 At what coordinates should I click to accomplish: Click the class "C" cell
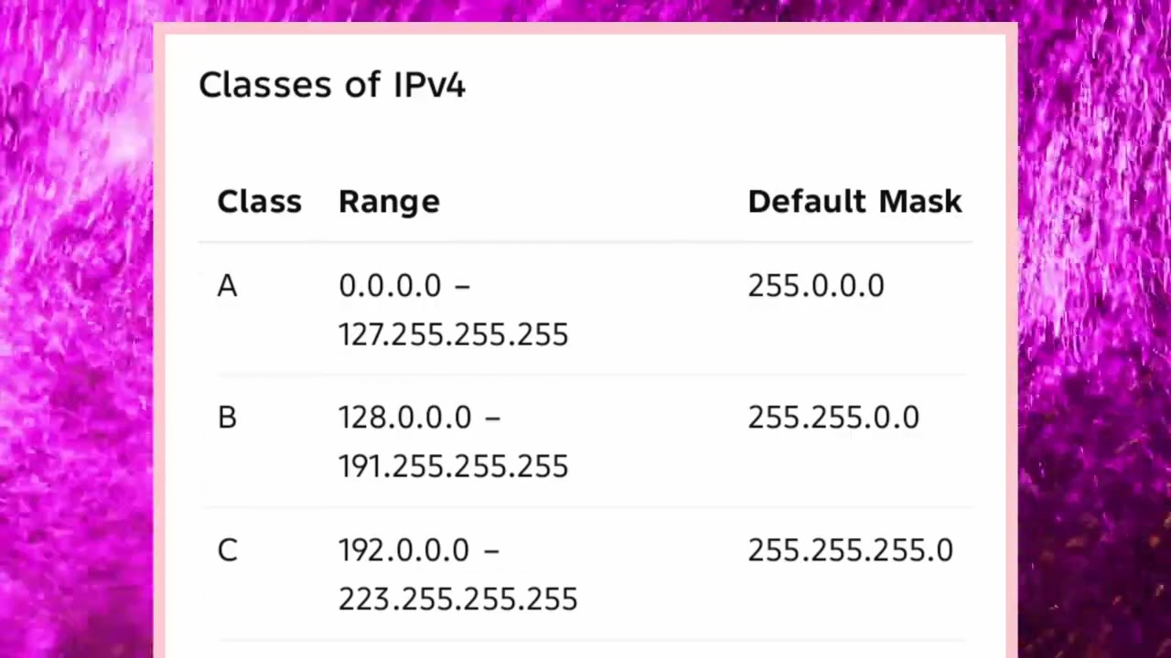(228, 550)
